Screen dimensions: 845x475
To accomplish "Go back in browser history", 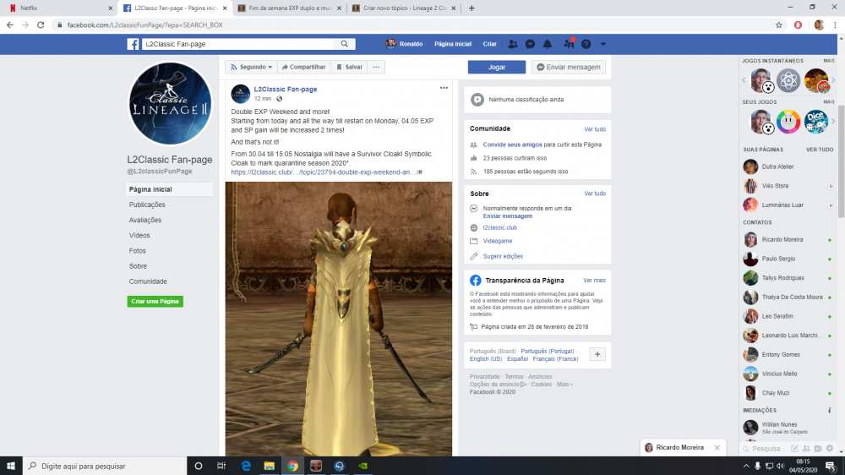I will pos(10,25).
